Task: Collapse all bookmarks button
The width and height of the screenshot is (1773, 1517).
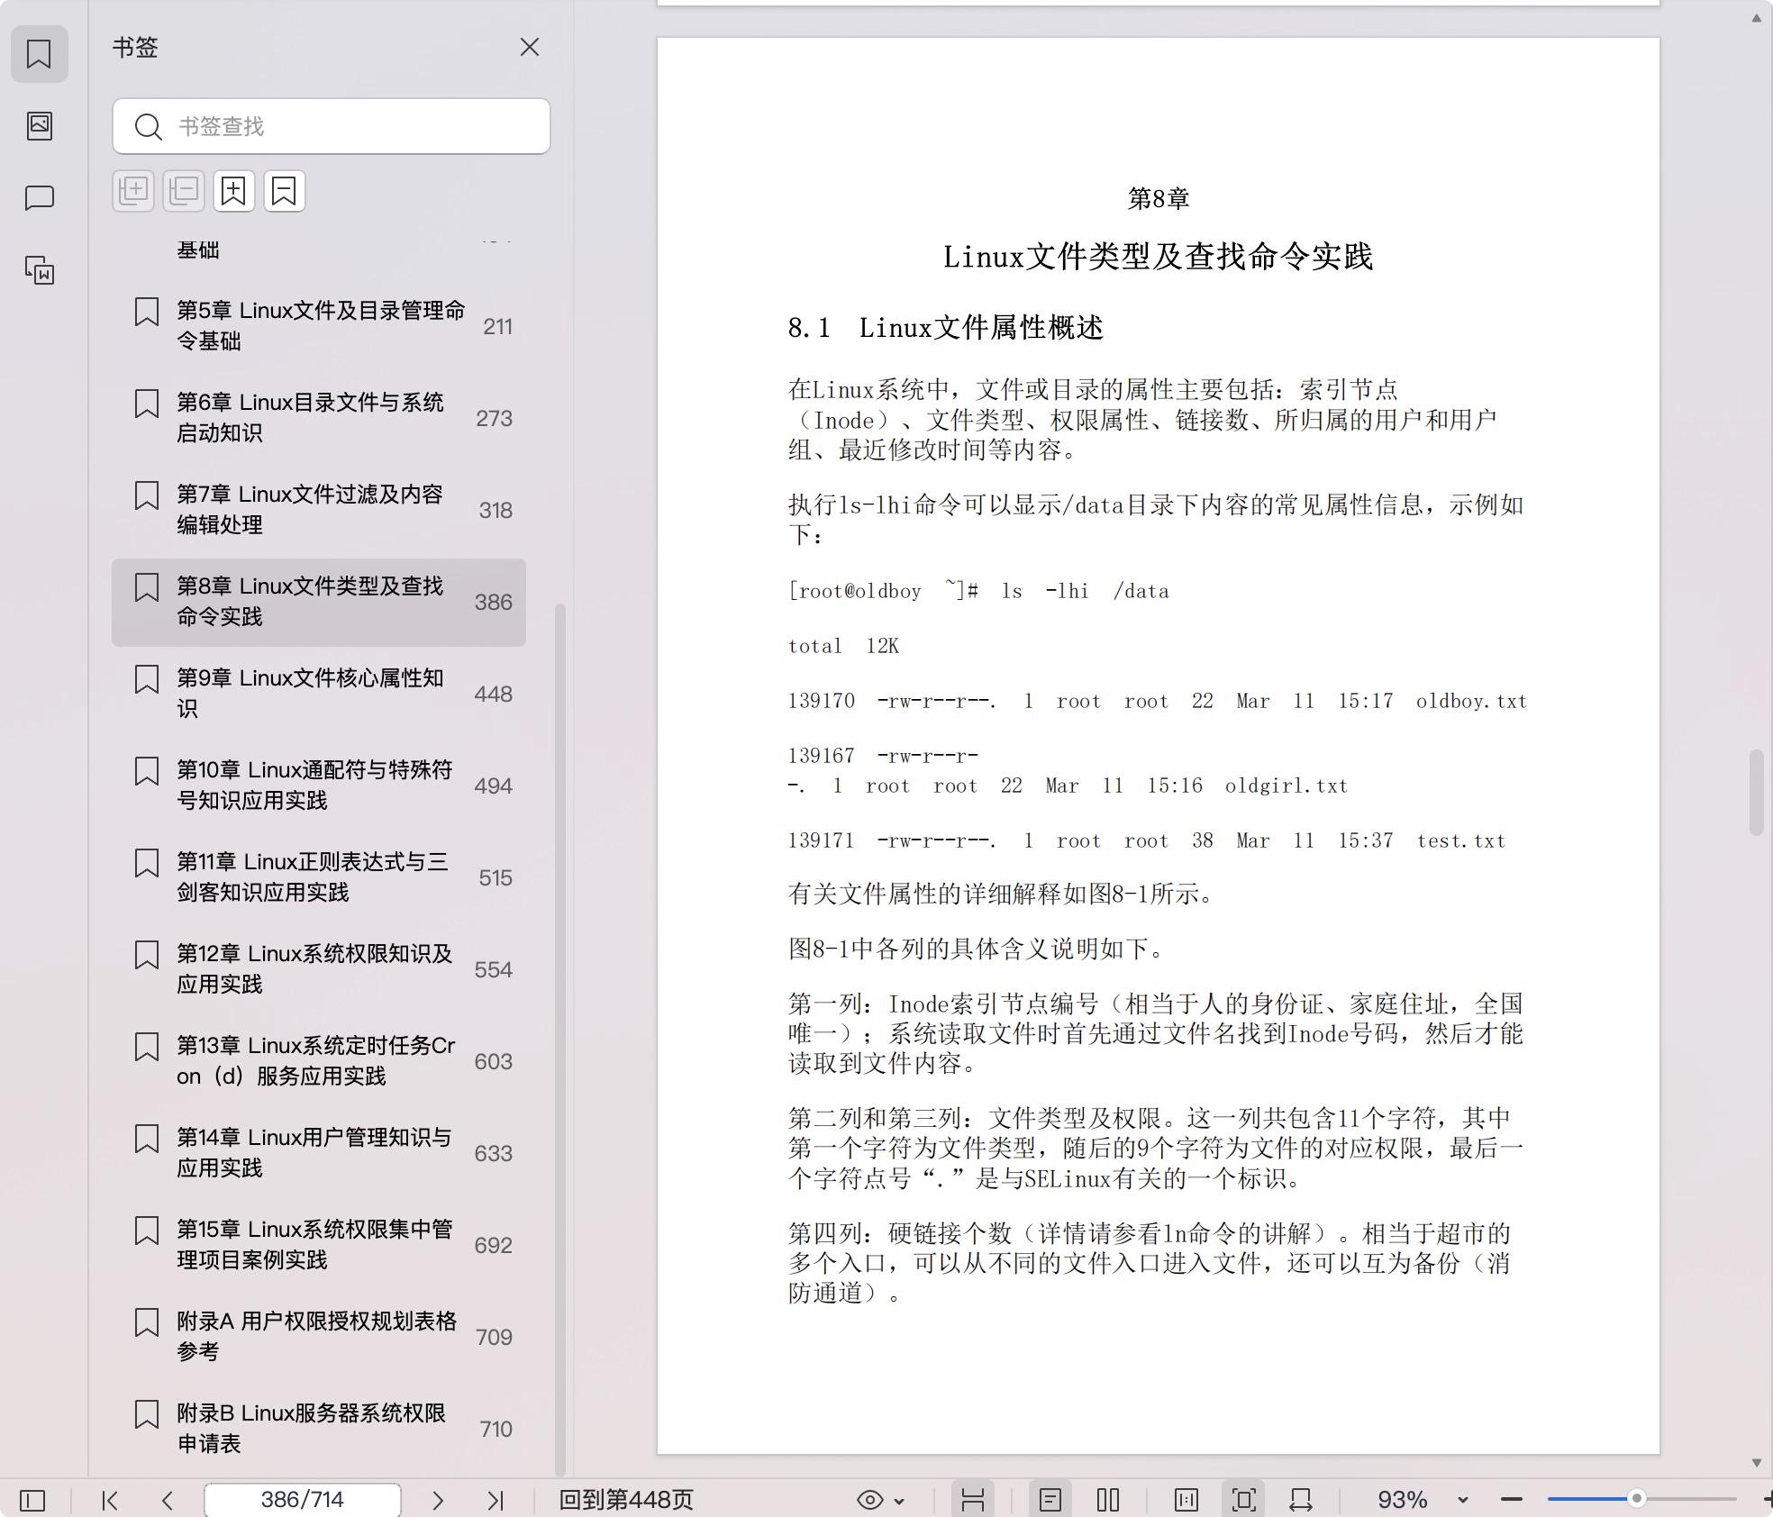Action: (x=184, y=191)
